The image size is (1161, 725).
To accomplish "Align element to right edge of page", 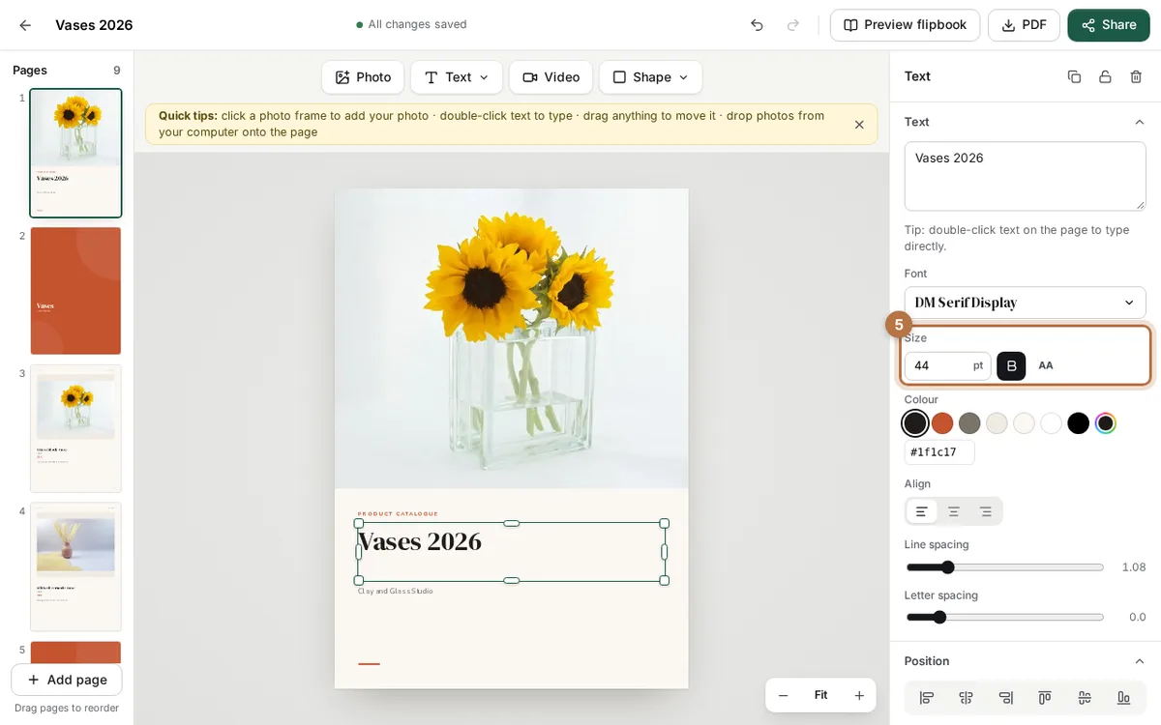I will [x=1006, y=698].
